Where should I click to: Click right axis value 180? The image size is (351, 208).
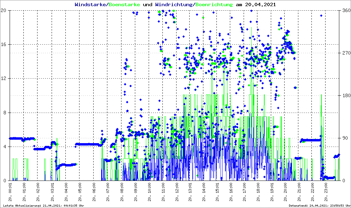(347, 95)
